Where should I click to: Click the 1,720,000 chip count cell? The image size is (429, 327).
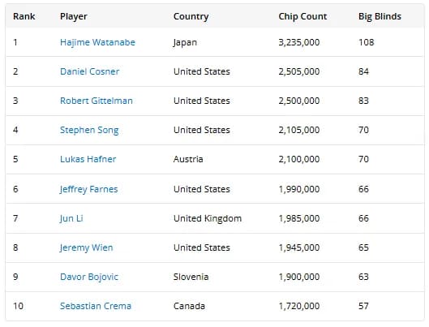299,306
